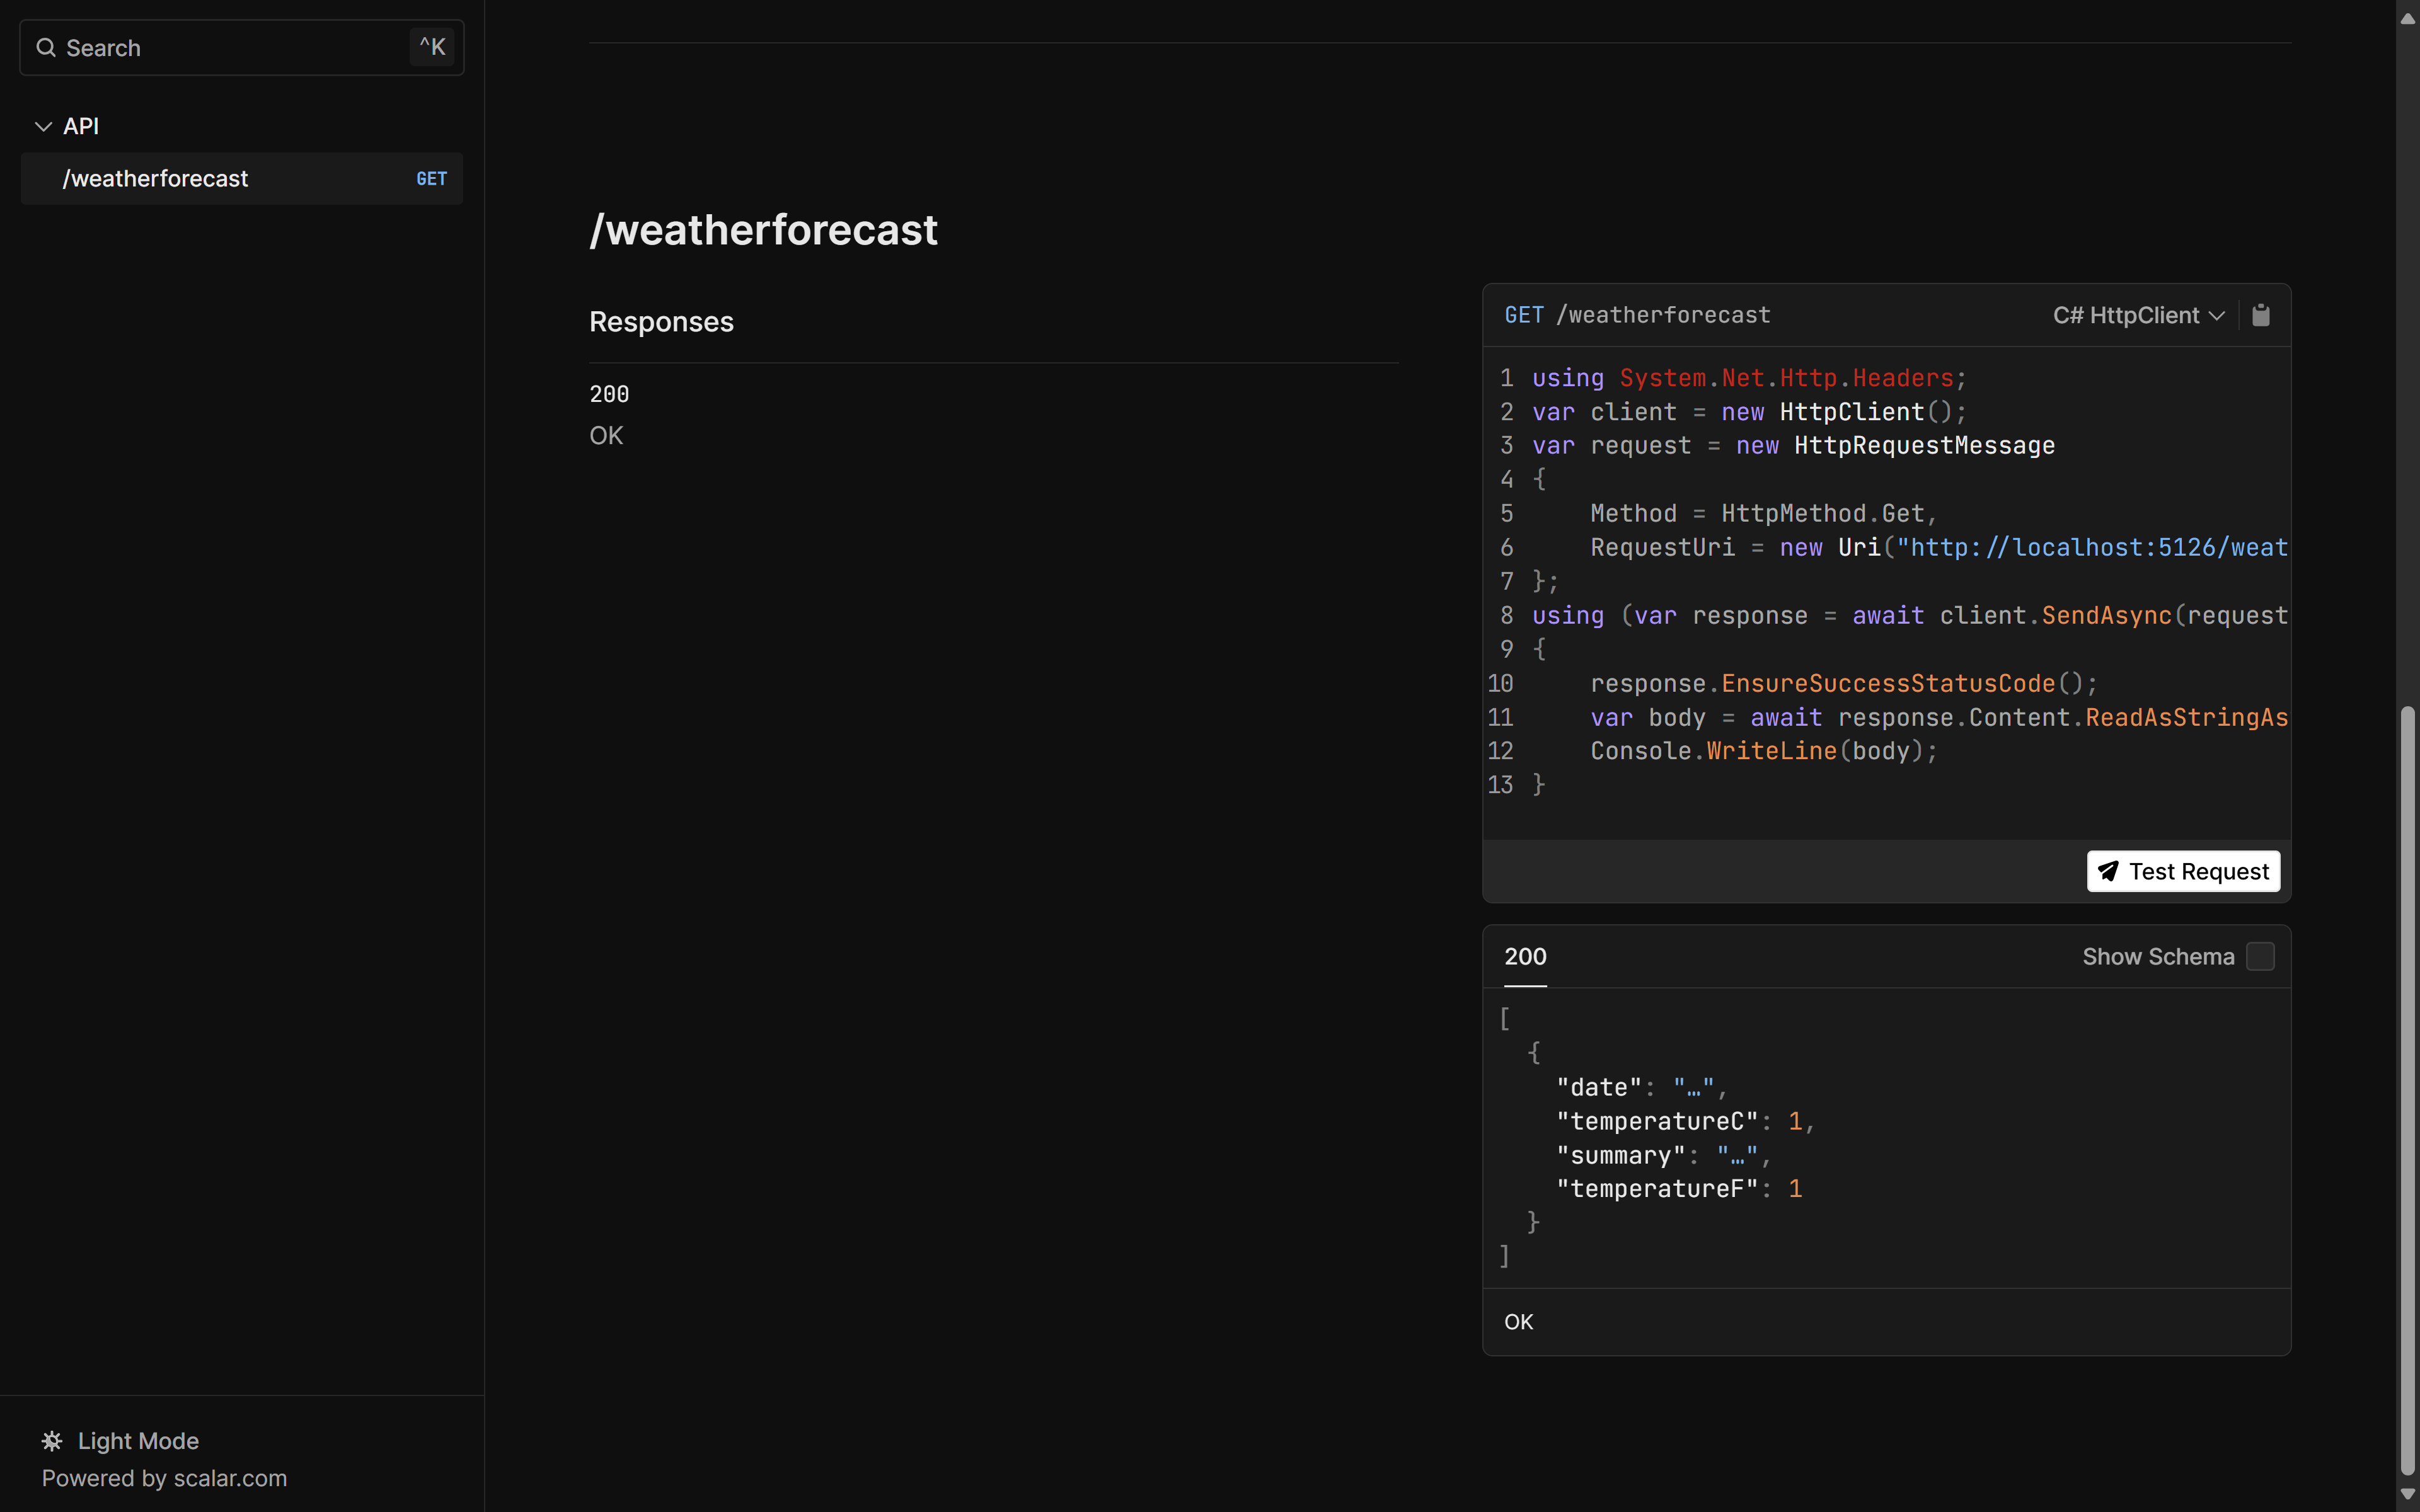Select the 200 response tab
Image resolution: width=2420 pixels, height=1512 pixels.
click(x=1525, y=957)
